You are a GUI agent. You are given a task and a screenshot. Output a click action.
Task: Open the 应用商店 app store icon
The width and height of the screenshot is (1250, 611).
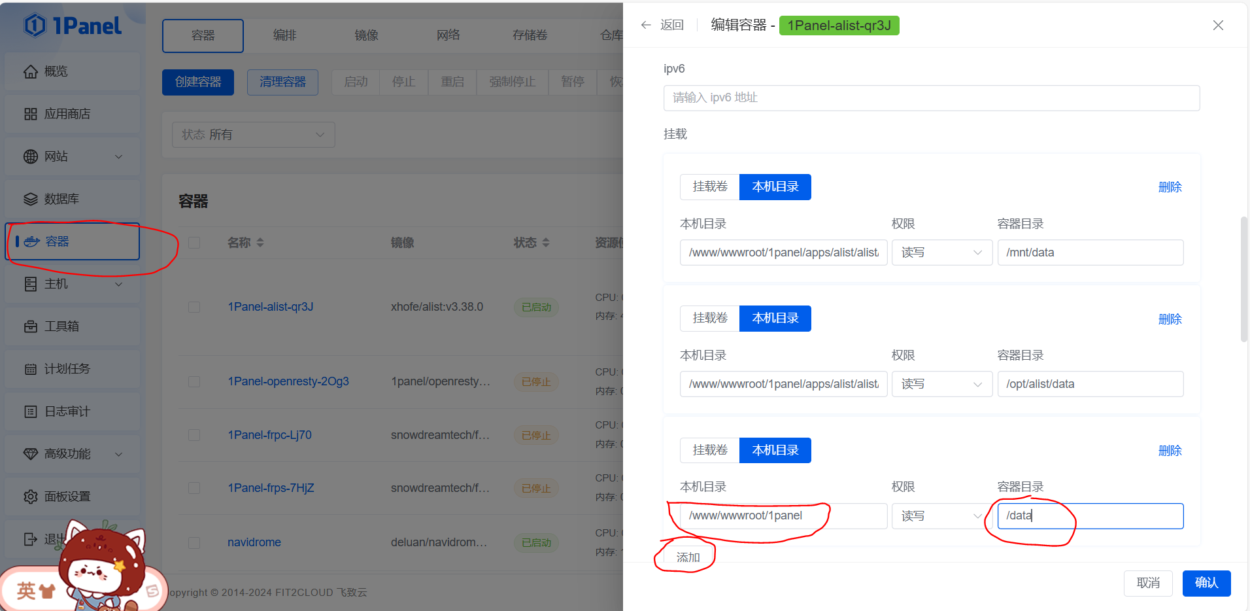[x=31, y=114]
